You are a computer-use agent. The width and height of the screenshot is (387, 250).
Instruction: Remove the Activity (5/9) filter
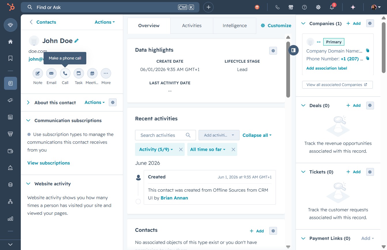[x=181, y=150]
